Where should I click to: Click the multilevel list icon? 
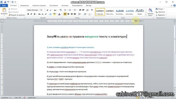(x=75, y=10)
